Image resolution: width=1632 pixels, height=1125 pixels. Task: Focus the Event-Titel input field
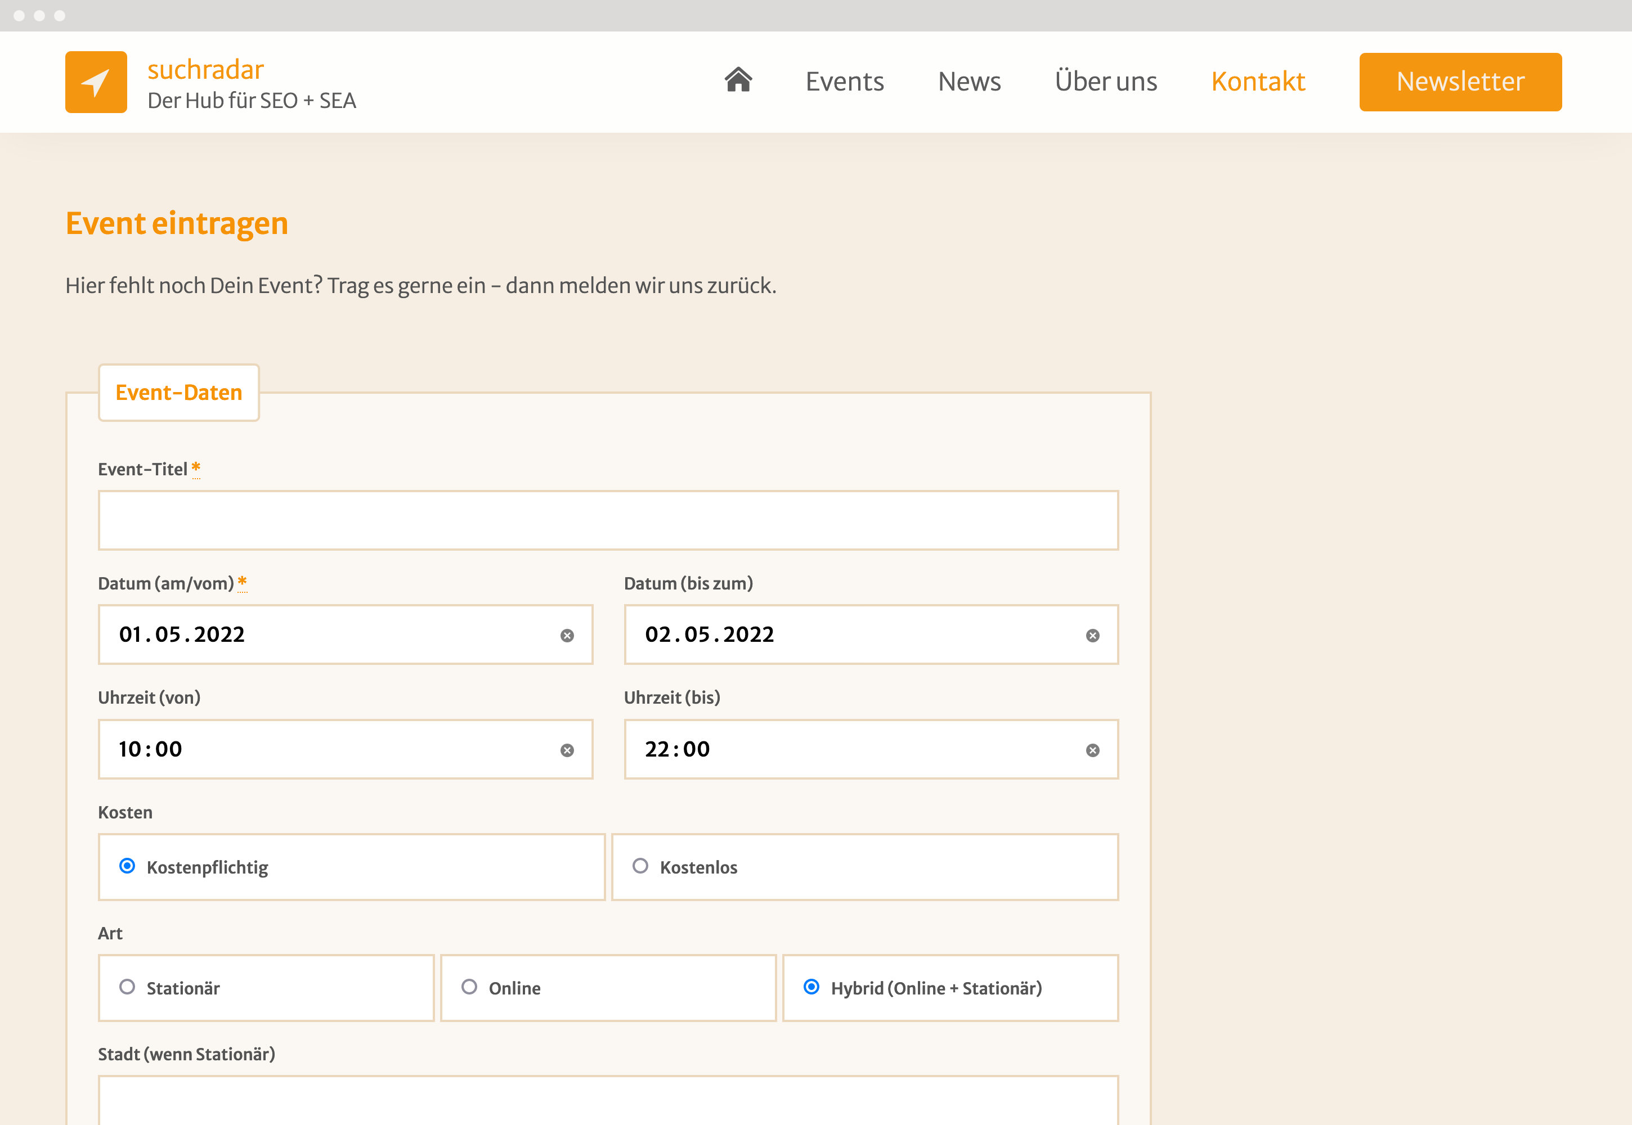click(x=609, y=520)
